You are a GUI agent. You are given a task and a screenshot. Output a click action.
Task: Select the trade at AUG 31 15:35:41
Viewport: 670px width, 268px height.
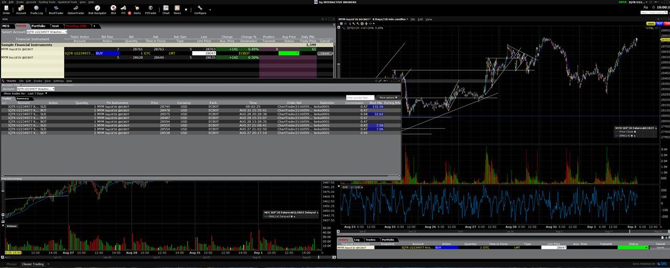[200, 110]
